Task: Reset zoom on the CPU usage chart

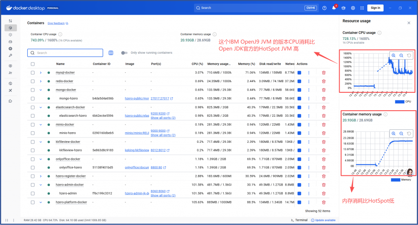Action: 409,56
